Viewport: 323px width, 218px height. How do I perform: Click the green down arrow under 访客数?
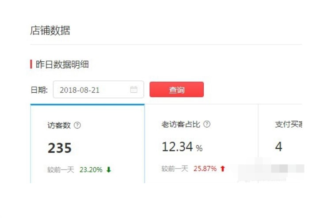pos(109,169)
